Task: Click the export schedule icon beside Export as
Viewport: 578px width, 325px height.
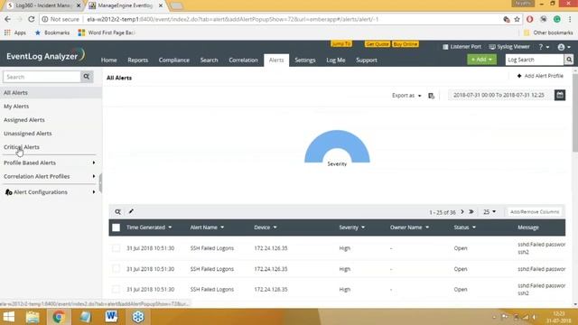Action: coord(432,96)
